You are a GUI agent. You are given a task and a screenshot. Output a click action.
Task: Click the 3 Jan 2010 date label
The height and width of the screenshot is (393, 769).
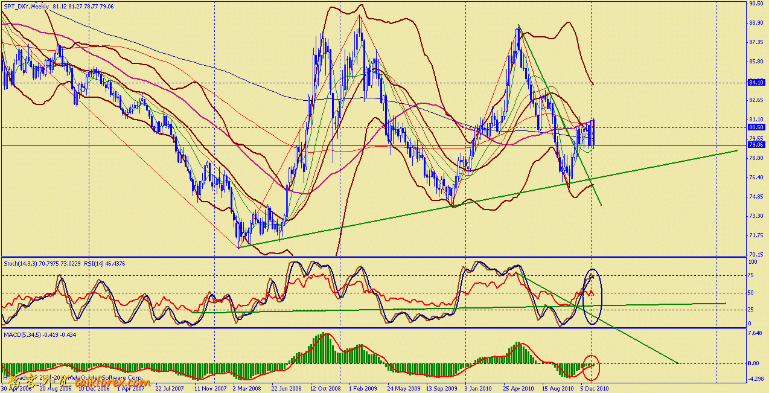[x=479, y=389]
